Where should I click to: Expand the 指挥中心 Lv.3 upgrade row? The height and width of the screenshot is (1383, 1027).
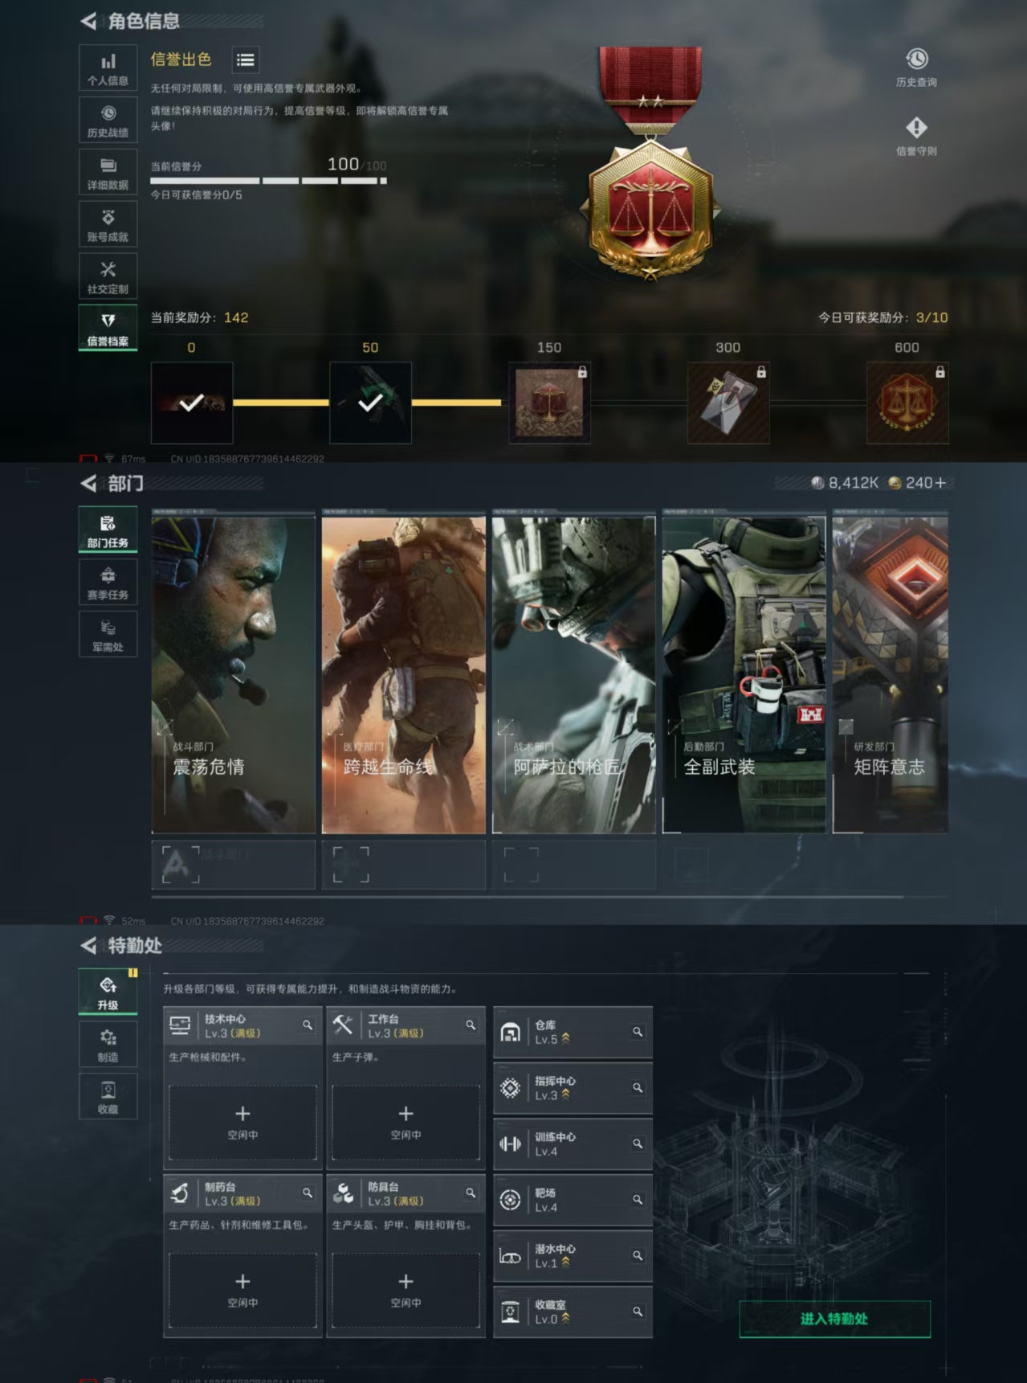[x=572, y=1088]
